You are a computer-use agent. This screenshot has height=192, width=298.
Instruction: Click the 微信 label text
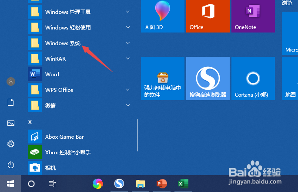[x=50, y=105]
